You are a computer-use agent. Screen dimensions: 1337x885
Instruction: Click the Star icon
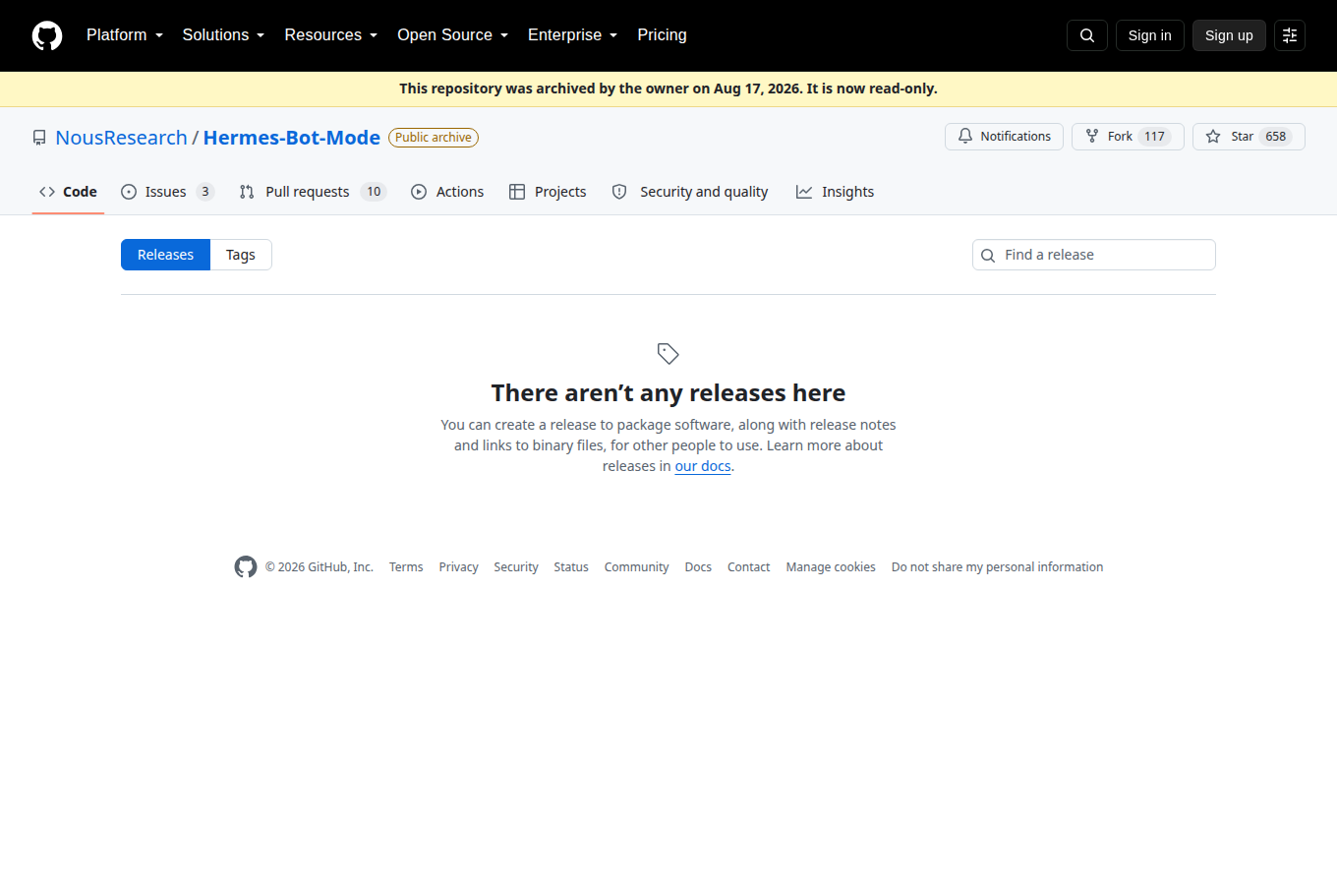click(x=1213, y=137)
